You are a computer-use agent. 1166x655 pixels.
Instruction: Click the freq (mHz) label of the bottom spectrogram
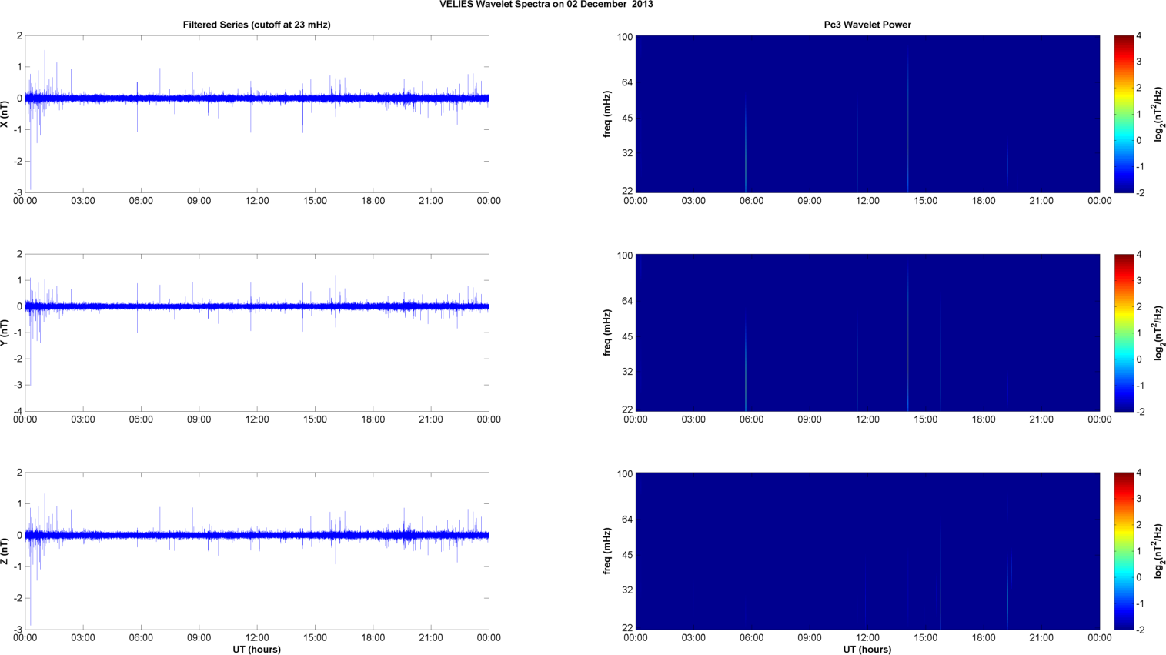[607, 551]
